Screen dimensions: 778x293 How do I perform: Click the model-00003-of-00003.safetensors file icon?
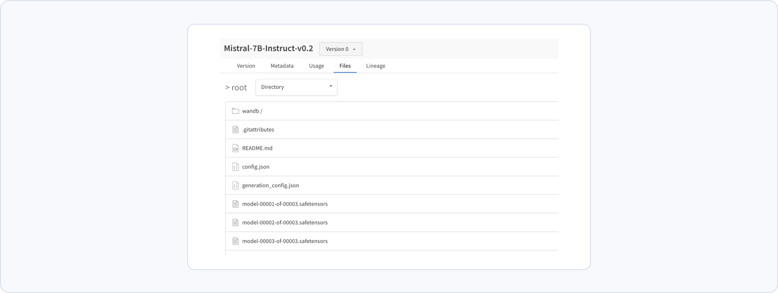click(235, 241)
